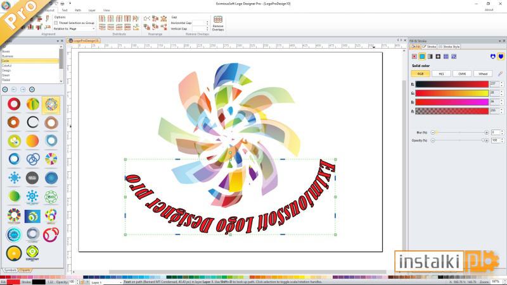Select the no-fill red X icon
This screenshot has width=507, height=285.
pos(414,56)
